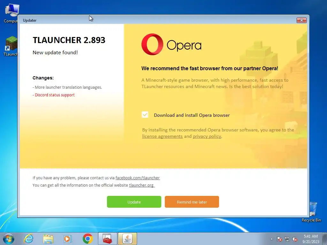Click the Show desktop strip

tap(325, 239)
